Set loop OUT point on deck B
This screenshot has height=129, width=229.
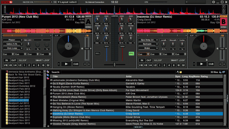coord(149,60)
